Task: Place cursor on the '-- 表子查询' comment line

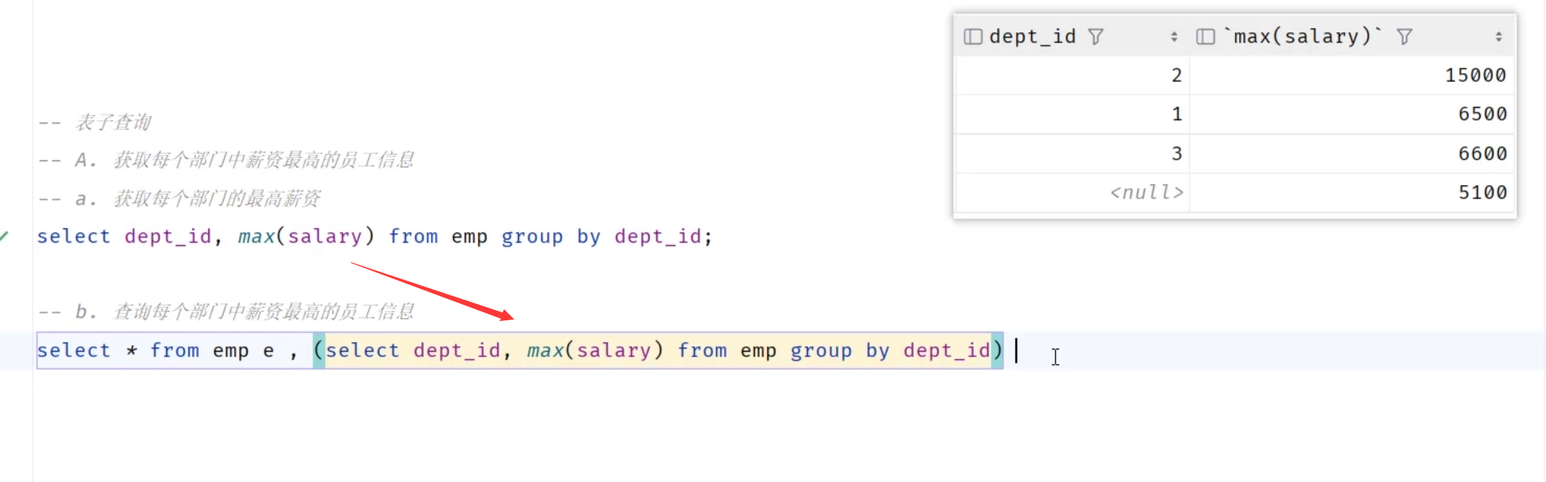Action: 112,122
